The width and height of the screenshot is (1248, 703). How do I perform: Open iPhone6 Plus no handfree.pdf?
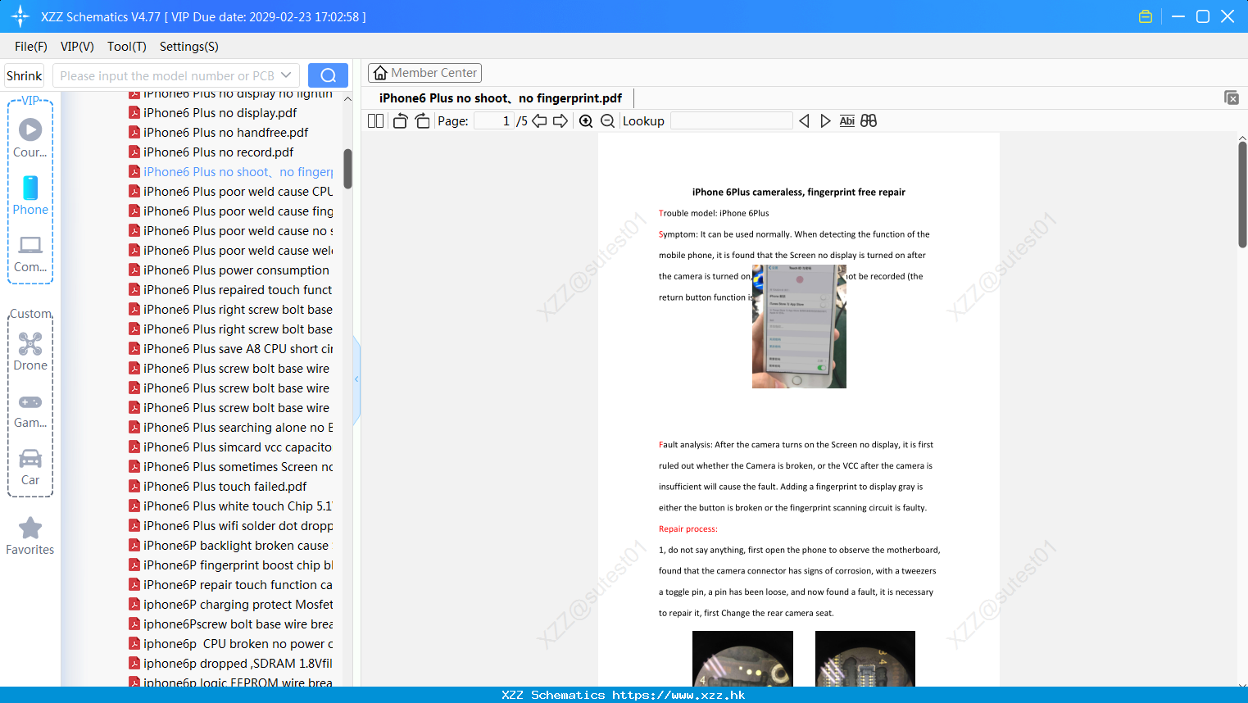(x=225, y=133)
